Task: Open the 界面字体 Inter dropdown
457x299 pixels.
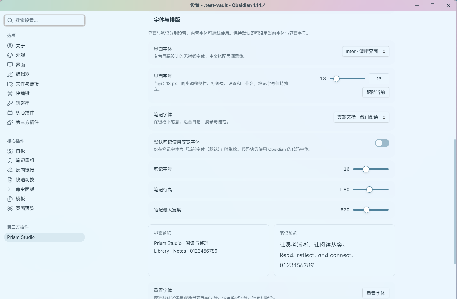Action: (x=365, y=52)
